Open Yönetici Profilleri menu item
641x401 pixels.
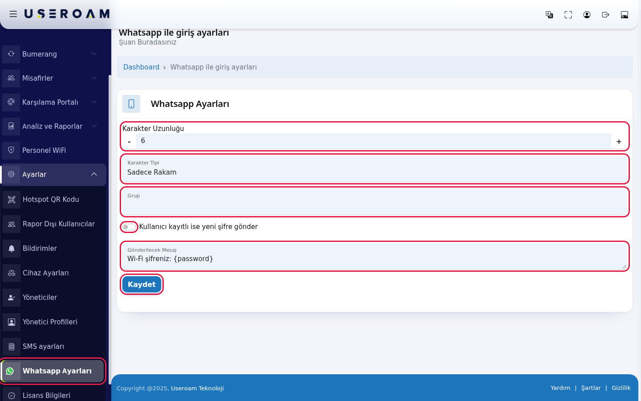pos(53,322)
